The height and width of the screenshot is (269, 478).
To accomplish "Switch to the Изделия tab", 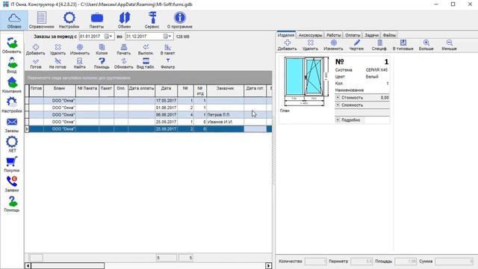I will pos(286,35).
